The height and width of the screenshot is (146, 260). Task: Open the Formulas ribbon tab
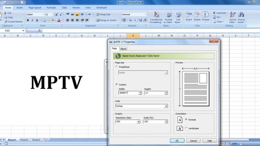[x=51, y=8]
